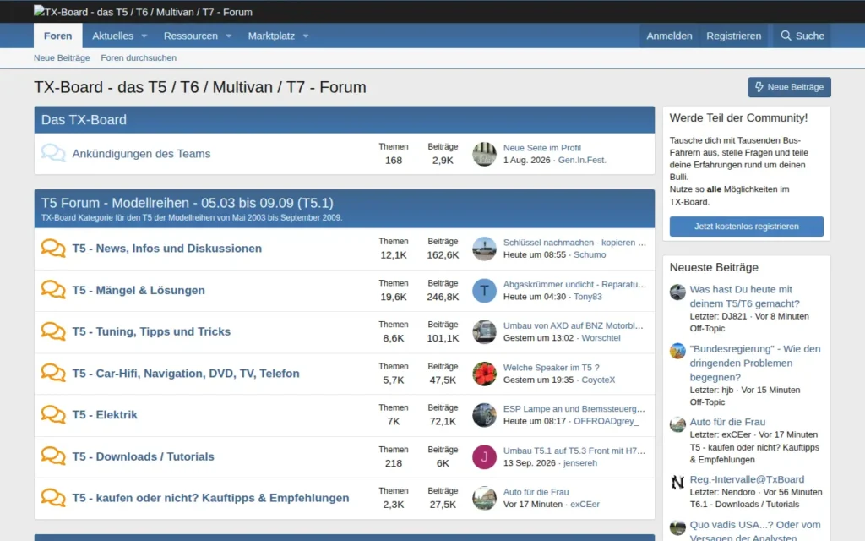Expand the Marktplatz dropdown arrow
Viewport: 865px width, 541px height.
point(306,36)
